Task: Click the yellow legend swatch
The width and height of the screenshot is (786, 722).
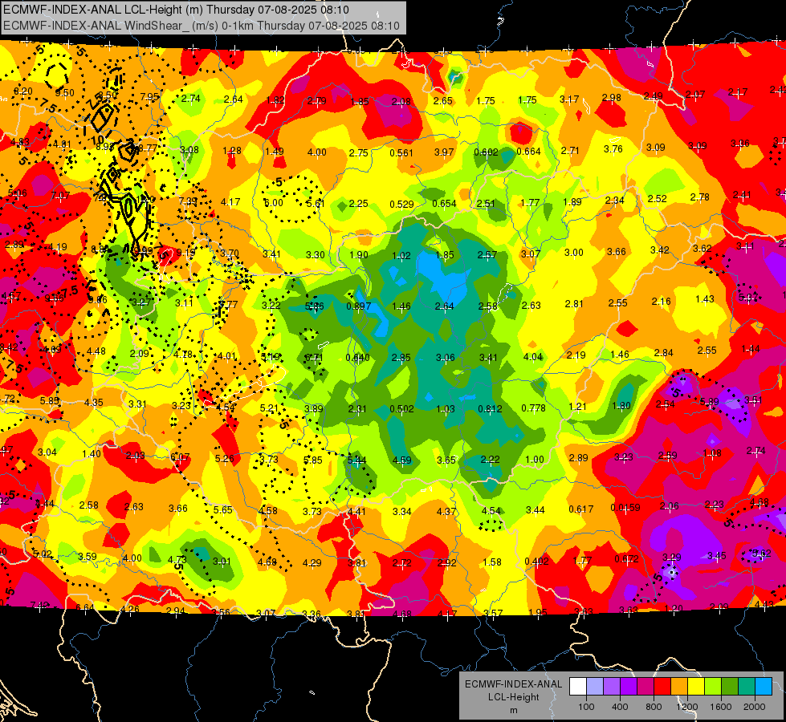Action: pos(696,687)
